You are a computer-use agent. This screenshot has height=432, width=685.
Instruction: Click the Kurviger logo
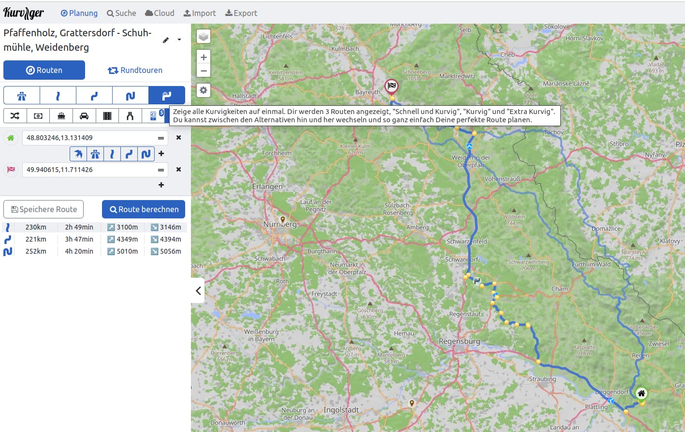coord(24,13)
